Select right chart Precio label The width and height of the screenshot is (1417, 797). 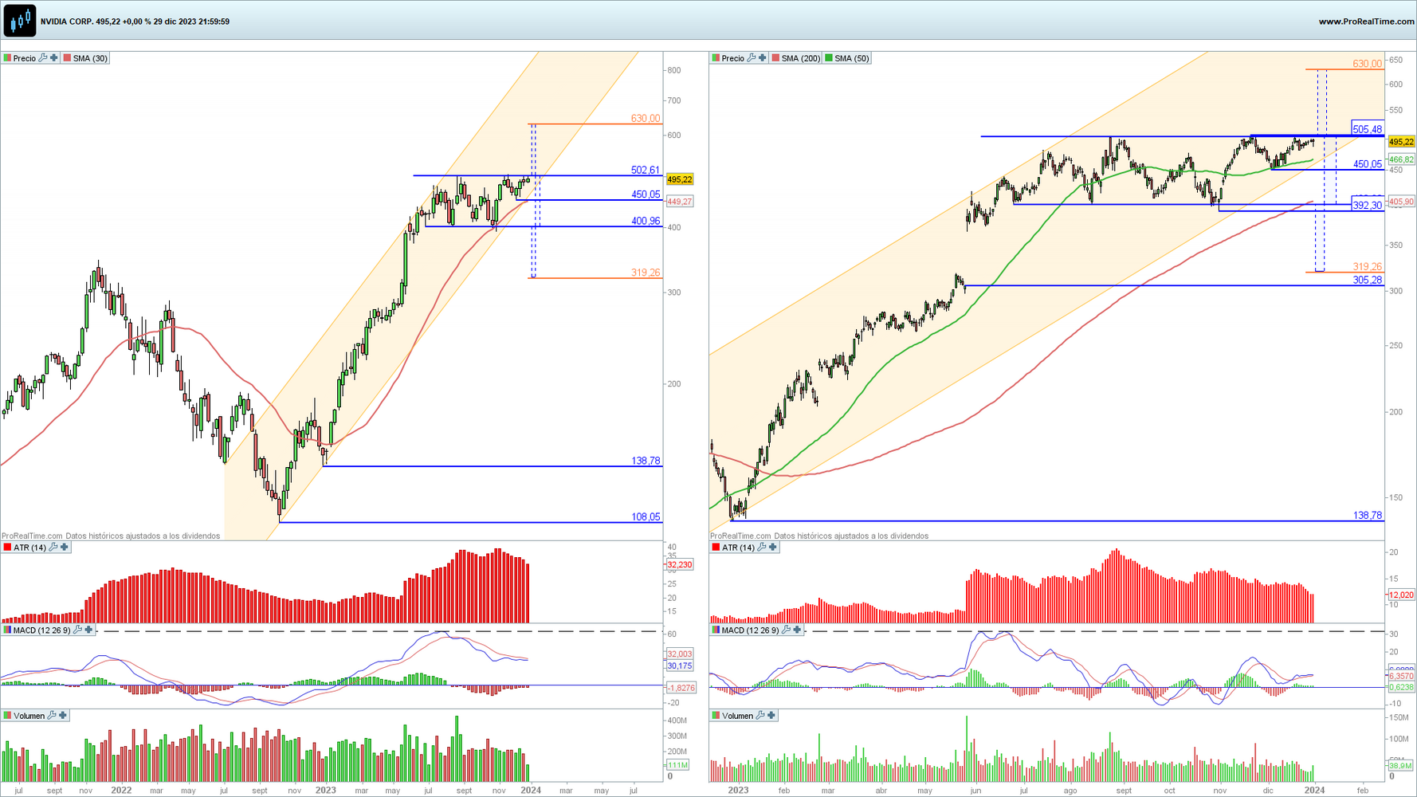tap(732, 58)
